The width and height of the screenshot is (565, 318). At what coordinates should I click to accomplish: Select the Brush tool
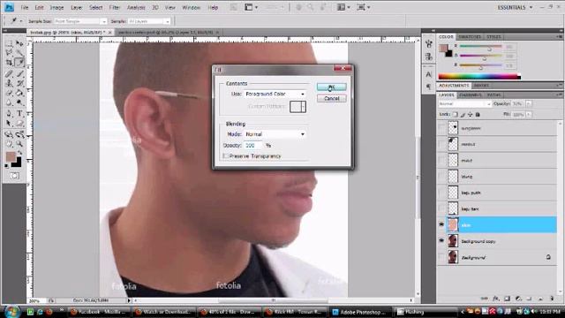point(19,74)
